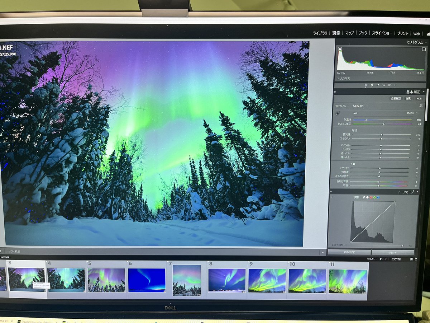The height and width of the screenshot is (323, 430).
Task: Click the 自動補正 button
Action: (396, 99)
